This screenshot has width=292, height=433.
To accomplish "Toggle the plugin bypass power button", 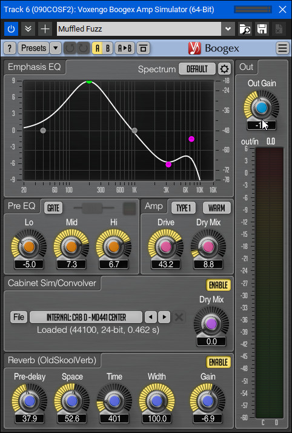I will pos(11,29).
